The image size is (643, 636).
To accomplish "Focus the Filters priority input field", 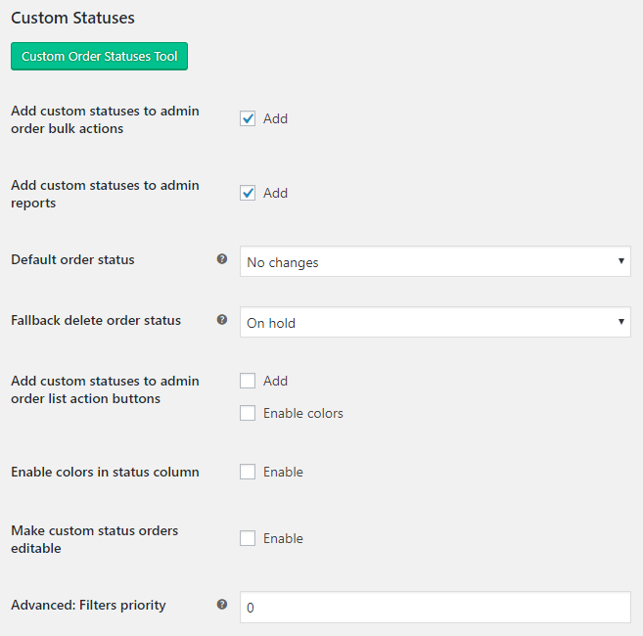I will coord(436,607).
